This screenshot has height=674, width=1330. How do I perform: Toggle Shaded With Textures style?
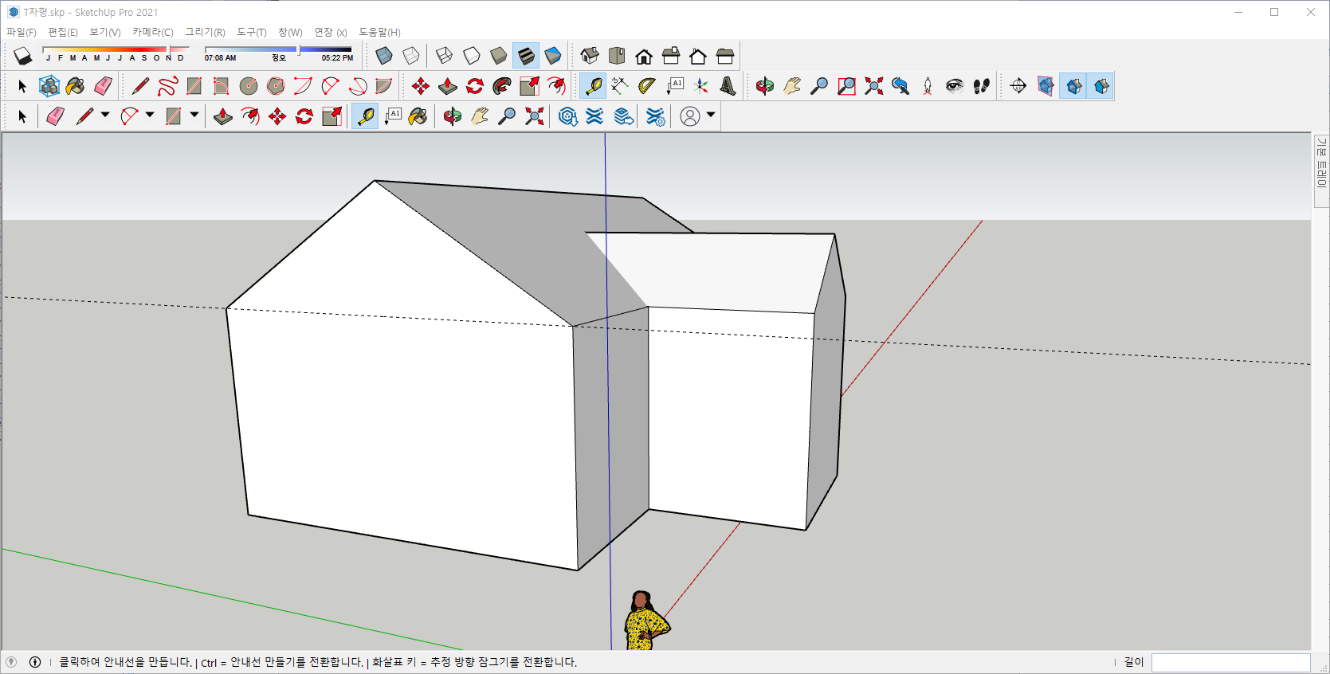tap(526, 56)
